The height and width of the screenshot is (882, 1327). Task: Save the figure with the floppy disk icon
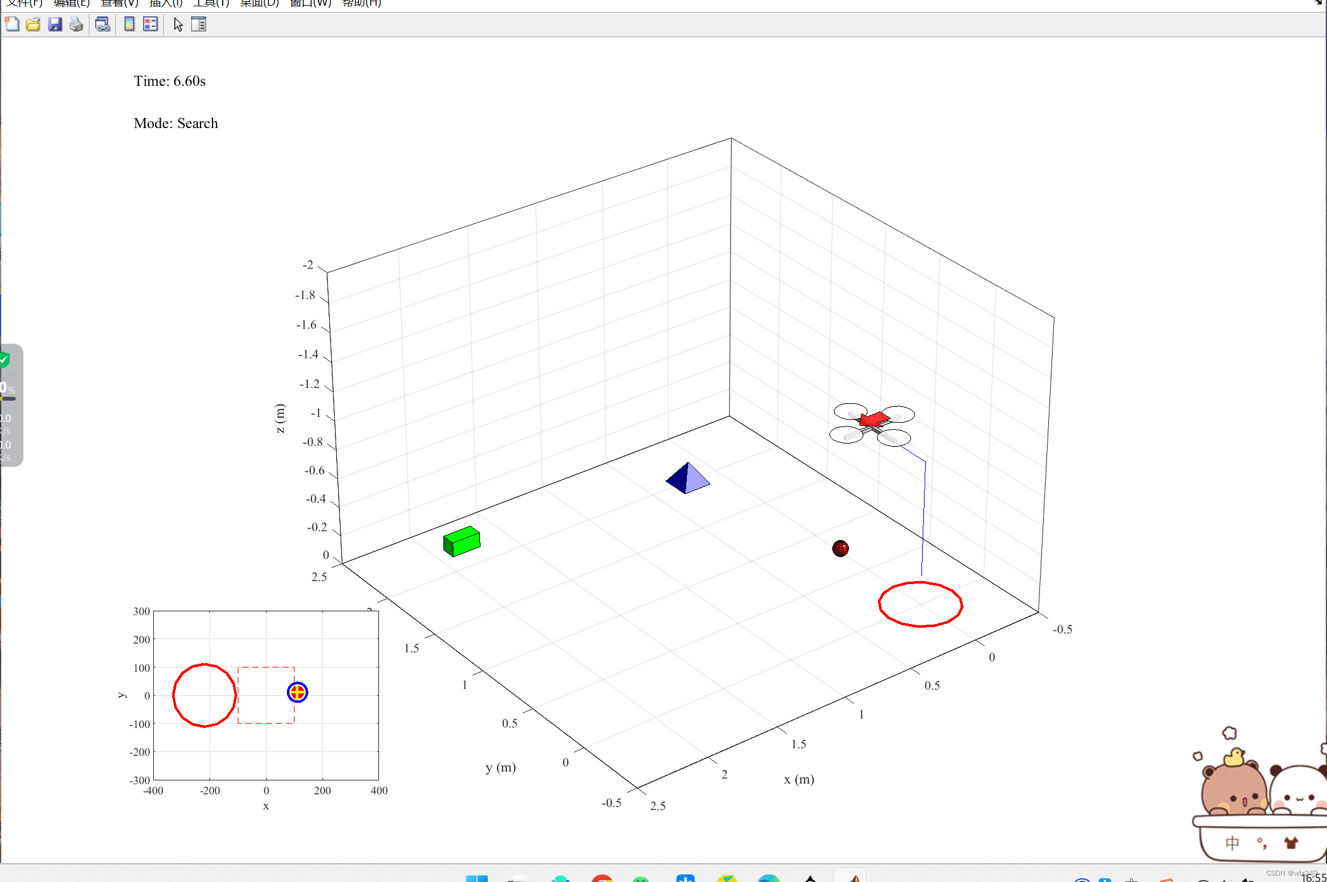tap(55, 25)
